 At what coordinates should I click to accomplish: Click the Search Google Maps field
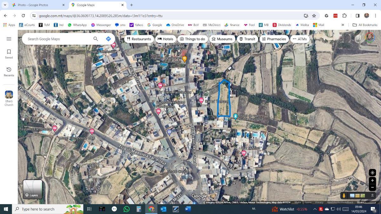coord(59,39)
